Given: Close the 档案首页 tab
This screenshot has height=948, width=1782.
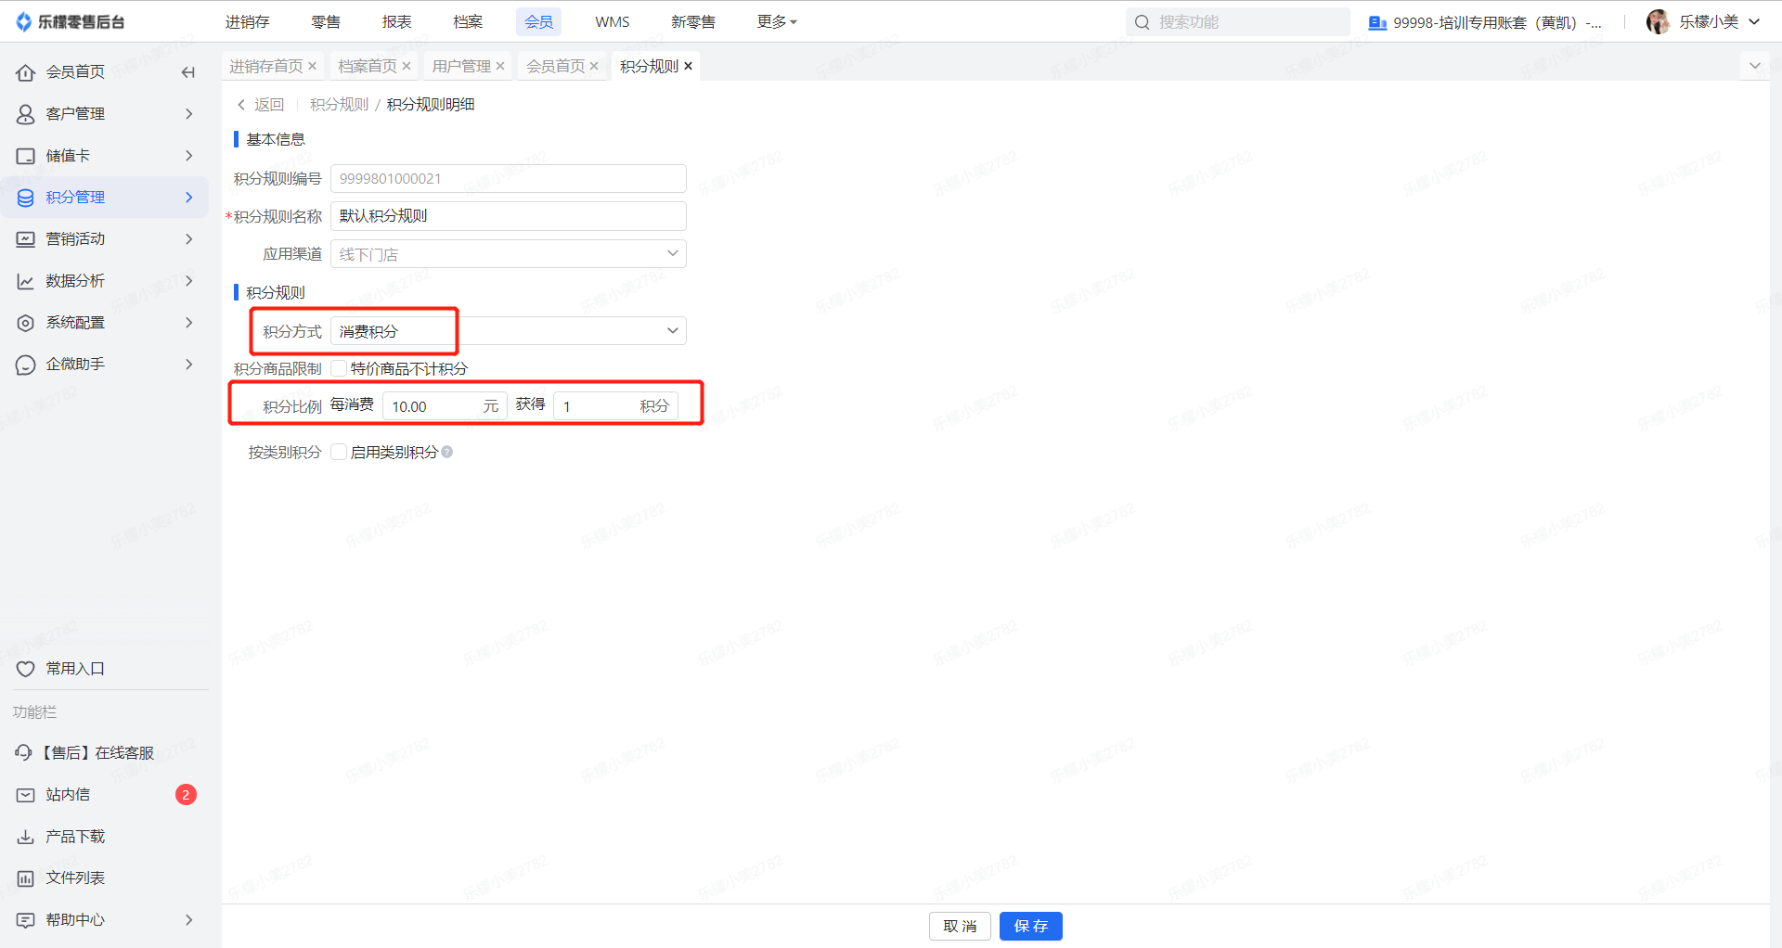Looking at the screenshot, I should [407, 66].
